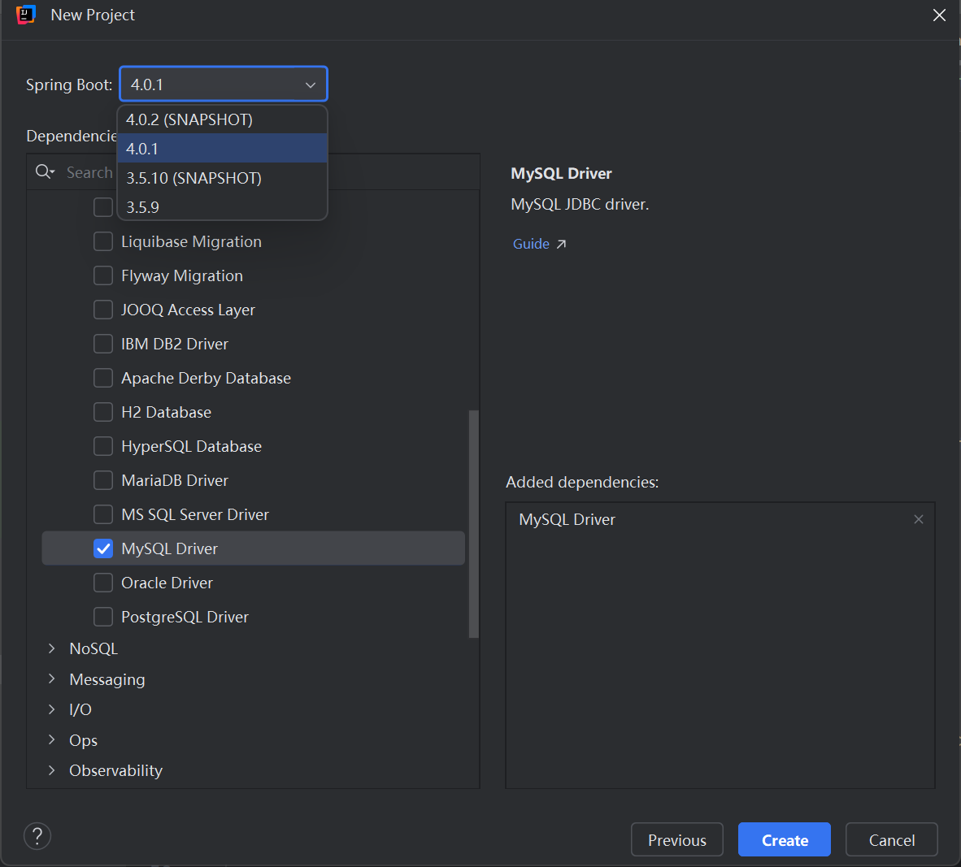Close the New Project dialog

[939, 15]
